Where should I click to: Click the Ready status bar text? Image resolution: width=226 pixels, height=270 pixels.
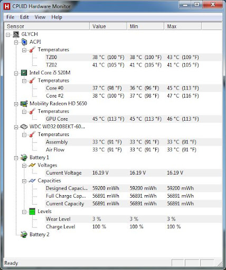click(x=11, y=263)
